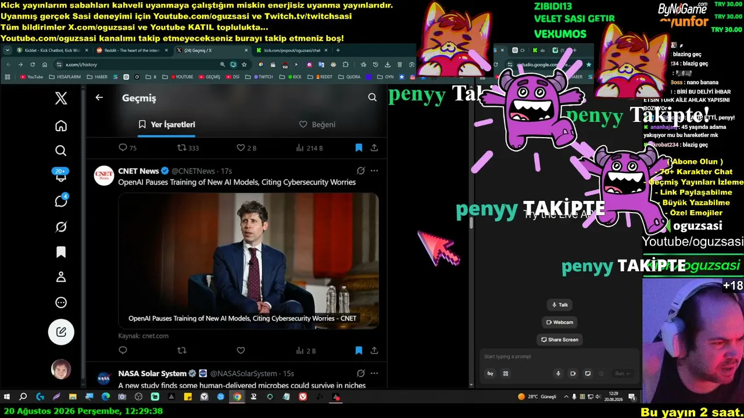744x418 pixels.
Task: Start Webcam in AI Studio
Action: [560, 322]
